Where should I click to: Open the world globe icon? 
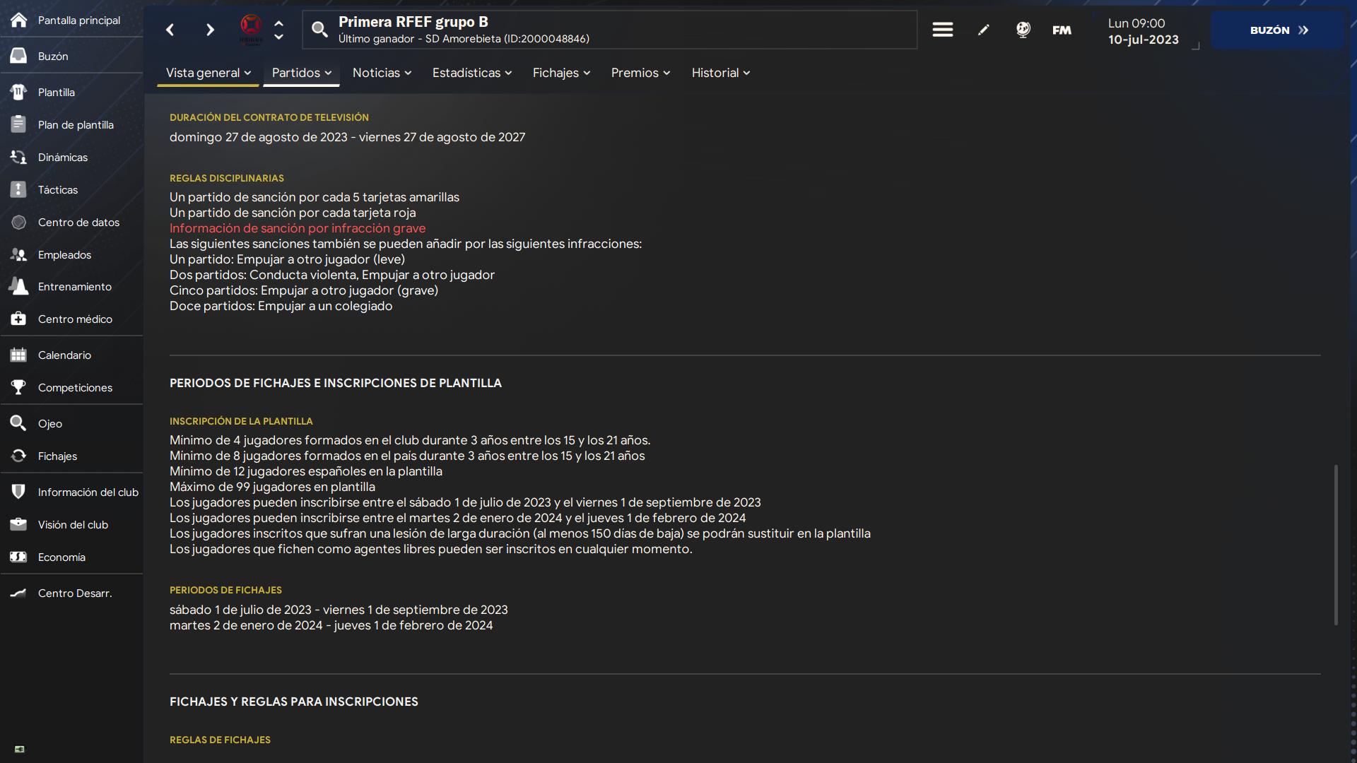click(1023, 30)
